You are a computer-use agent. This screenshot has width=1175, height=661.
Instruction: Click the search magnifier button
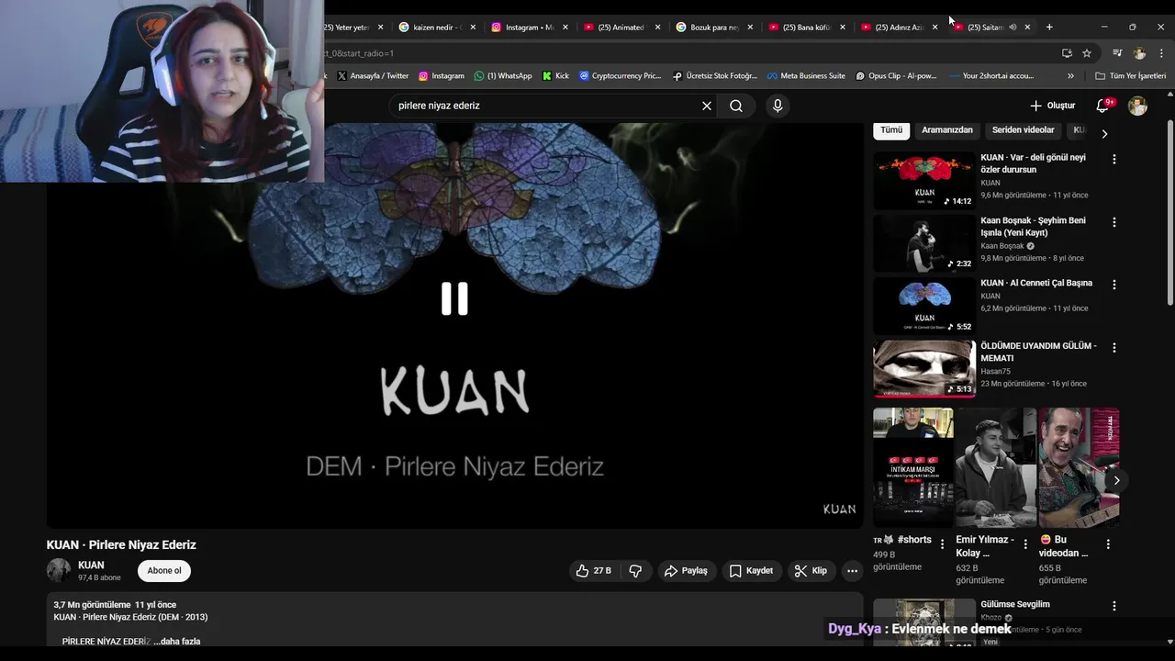736,106
